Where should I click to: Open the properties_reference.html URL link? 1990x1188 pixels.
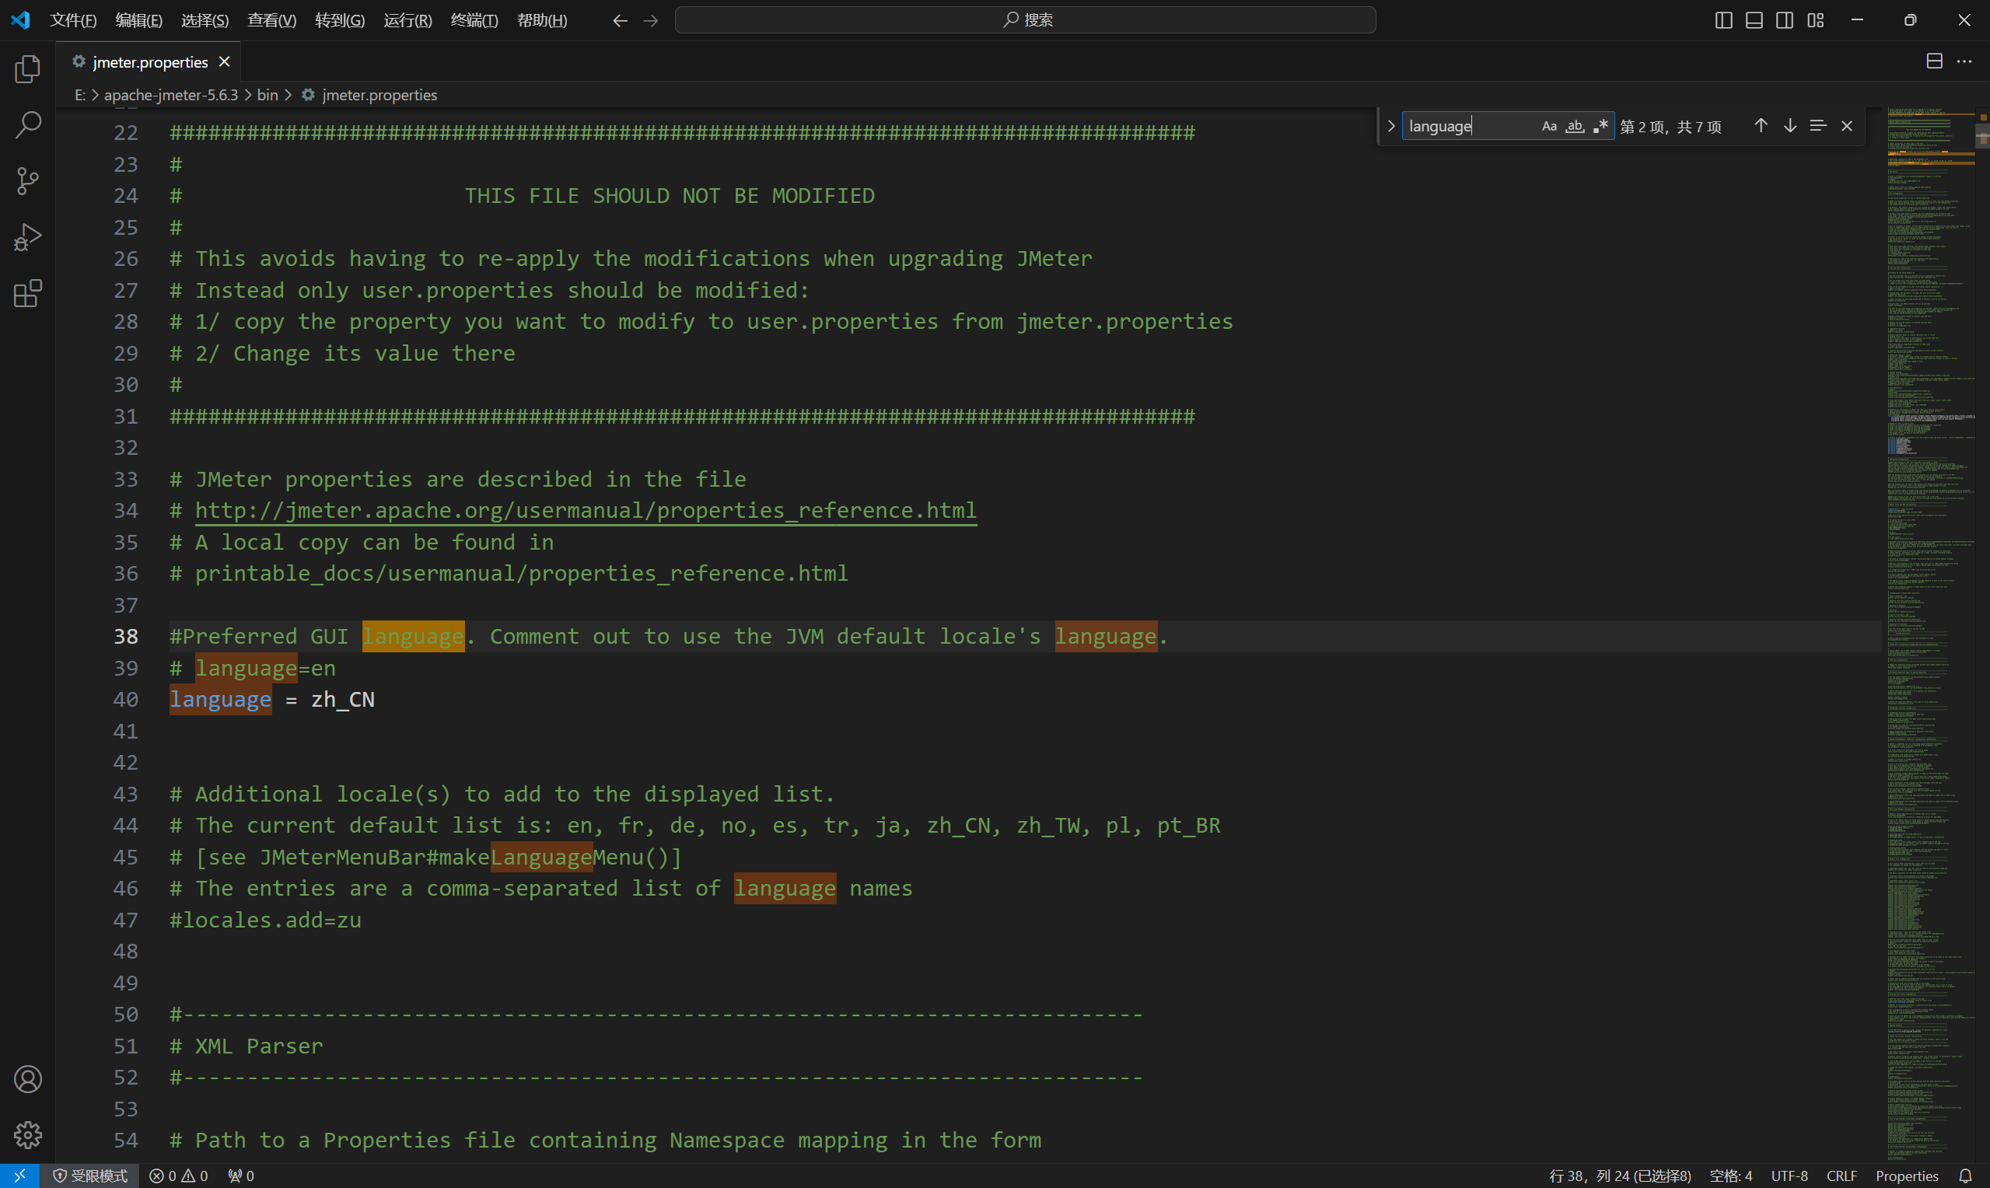click(585, 510)
